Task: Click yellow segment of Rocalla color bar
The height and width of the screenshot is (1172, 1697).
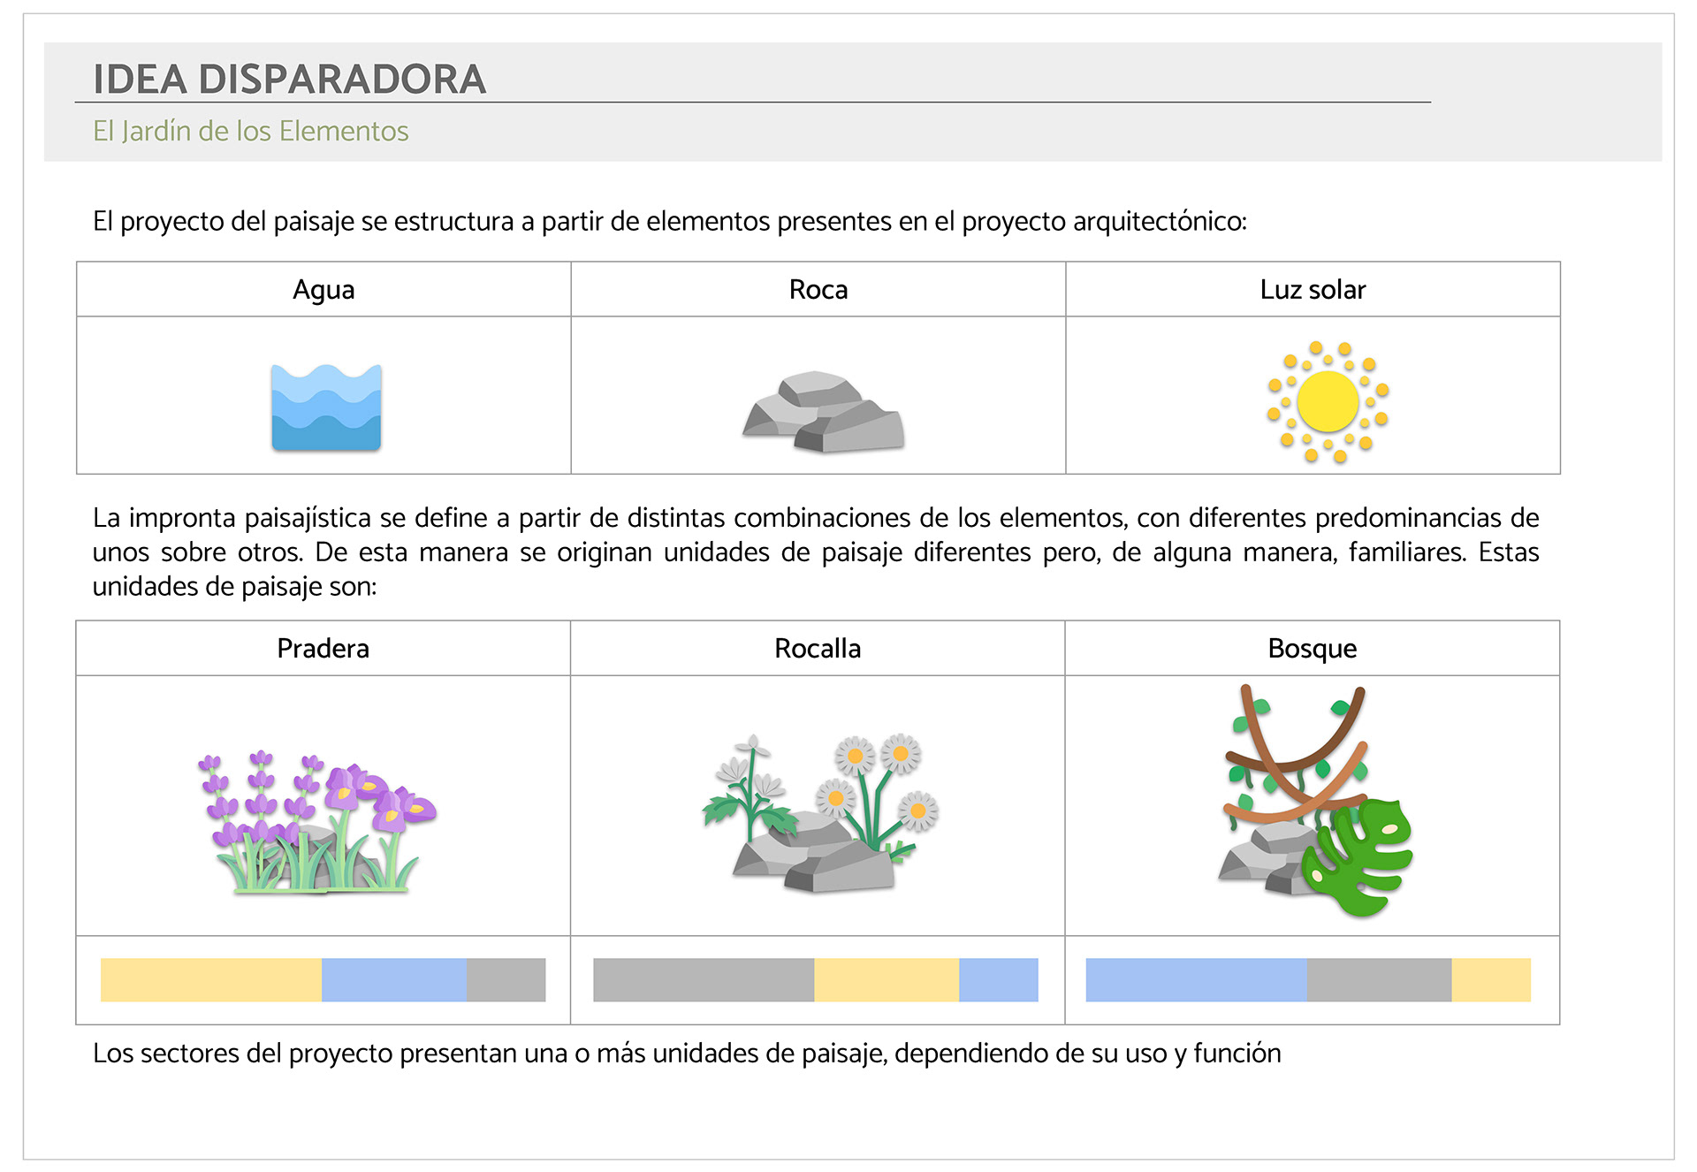Action: (x=886, y=980)
